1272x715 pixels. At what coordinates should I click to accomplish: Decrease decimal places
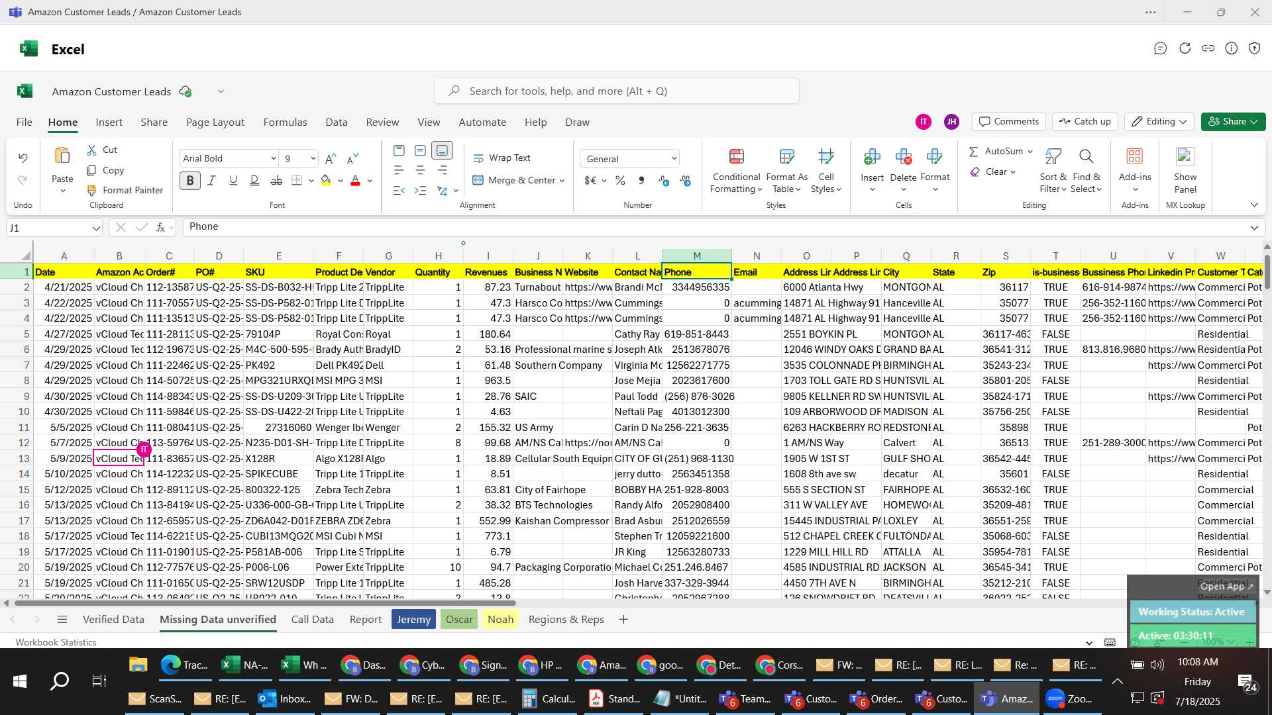685,180
